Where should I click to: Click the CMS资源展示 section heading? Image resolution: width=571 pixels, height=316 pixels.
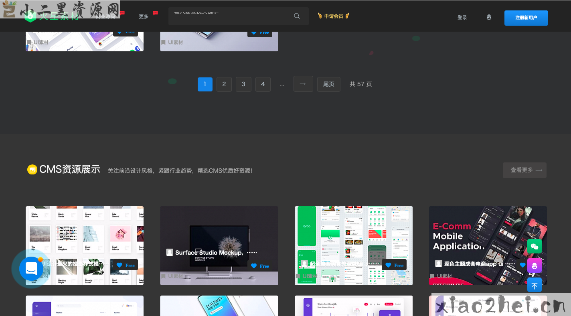(x=70, y=170)
